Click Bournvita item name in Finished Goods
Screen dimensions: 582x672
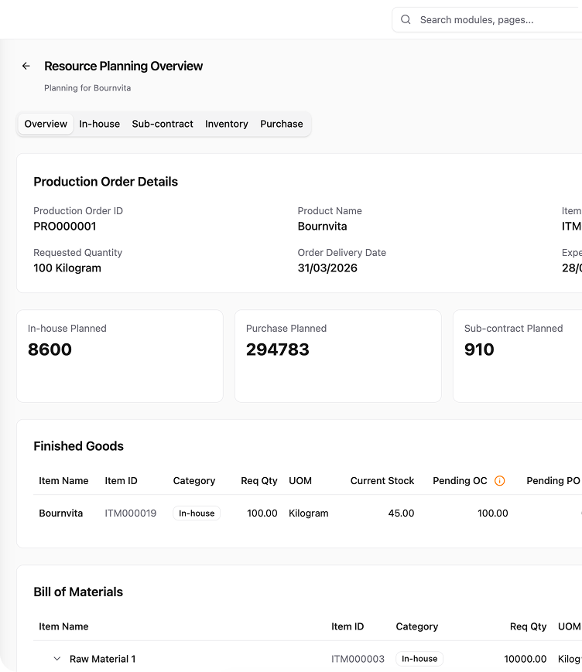pos(61,513)
